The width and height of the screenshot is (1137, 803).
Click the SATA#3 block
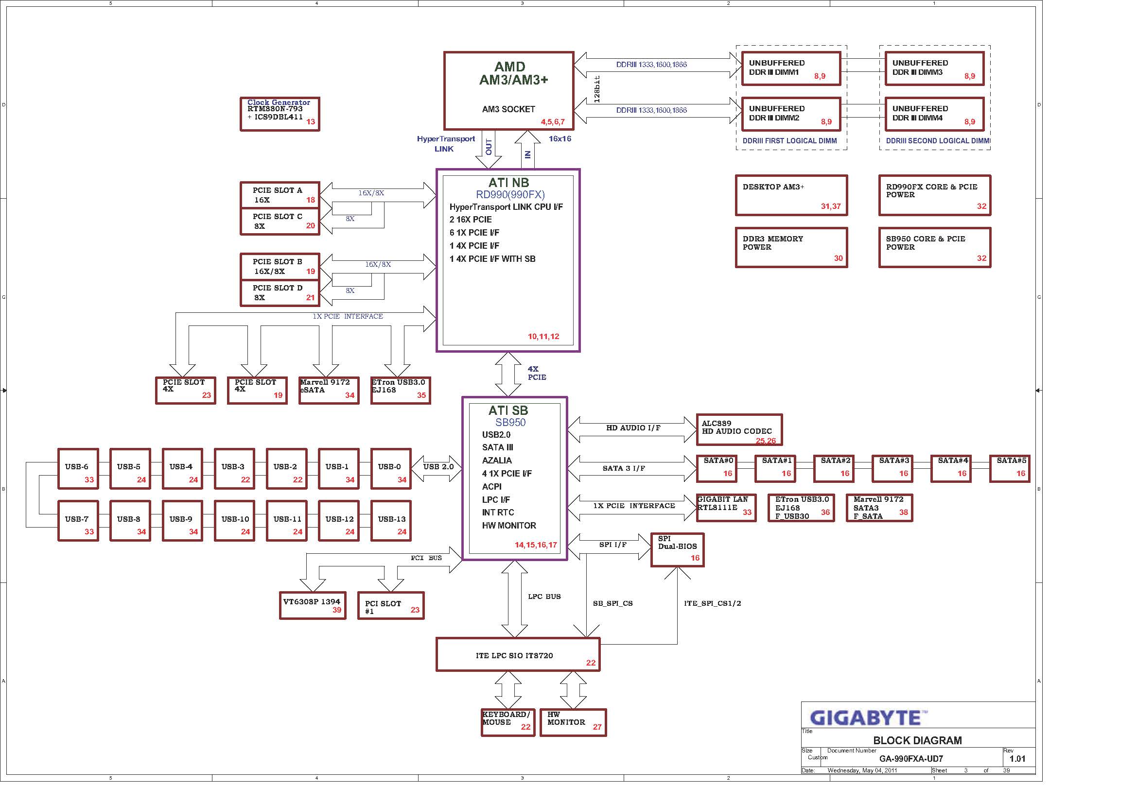coord(892,469)
